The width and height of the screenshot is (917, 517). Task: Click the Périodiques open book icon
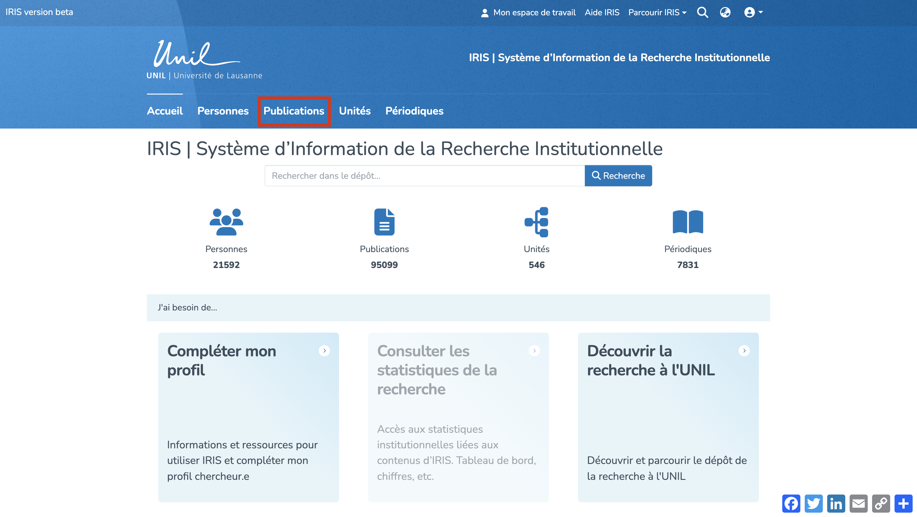click(x=687, y=222)
